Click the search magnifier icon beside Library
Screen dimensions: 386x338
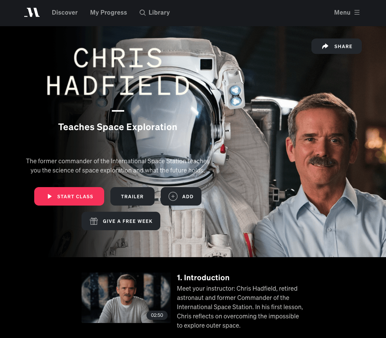click(142, 13)
